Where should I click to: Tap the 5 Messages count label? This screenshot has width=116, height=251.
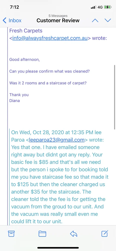click(58, 16)
